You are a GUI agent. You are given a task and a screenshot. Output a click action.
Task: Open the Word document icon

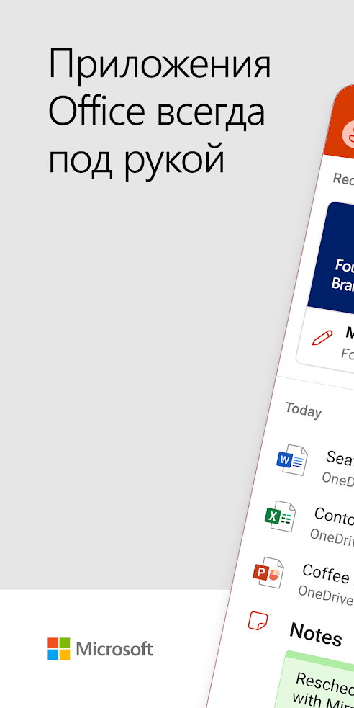coord(292,460)
